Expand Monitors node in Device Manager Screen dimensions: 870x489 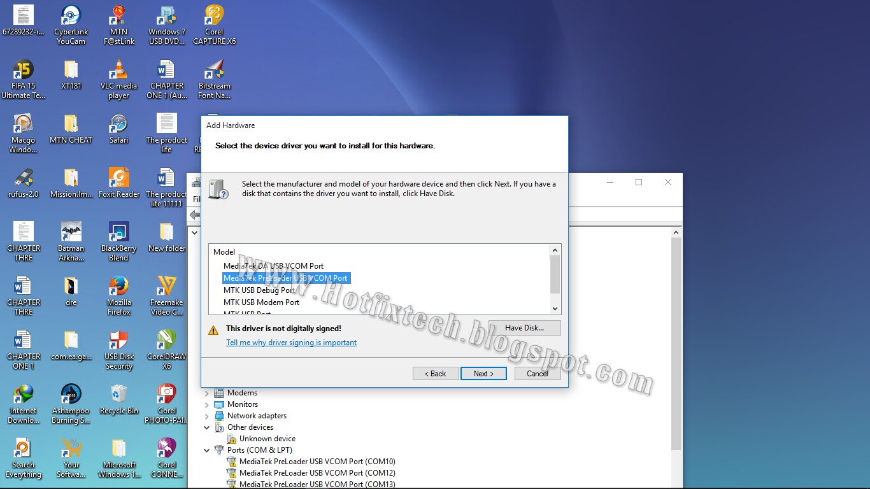pos(206,404)
